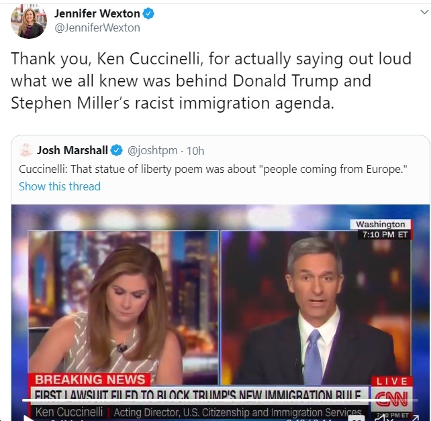The width and height of the screenshot is (431, 421).
Task: Click Josh Marshall's small avatar
Action: coord(26,150)
